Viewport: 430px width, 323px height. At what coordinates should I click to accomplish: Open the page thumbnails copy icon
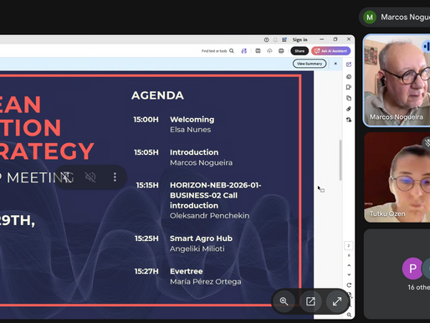[x=349, y=98]
